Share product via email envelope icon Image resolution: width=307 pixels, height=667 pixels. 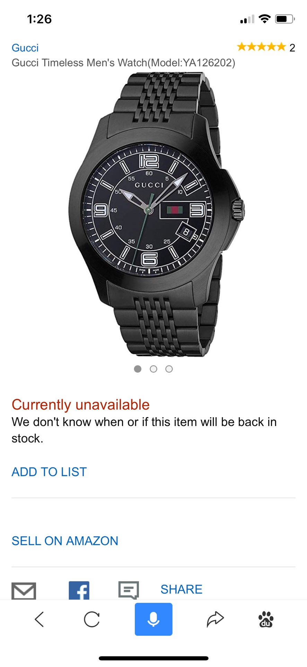tap(24, 591)
